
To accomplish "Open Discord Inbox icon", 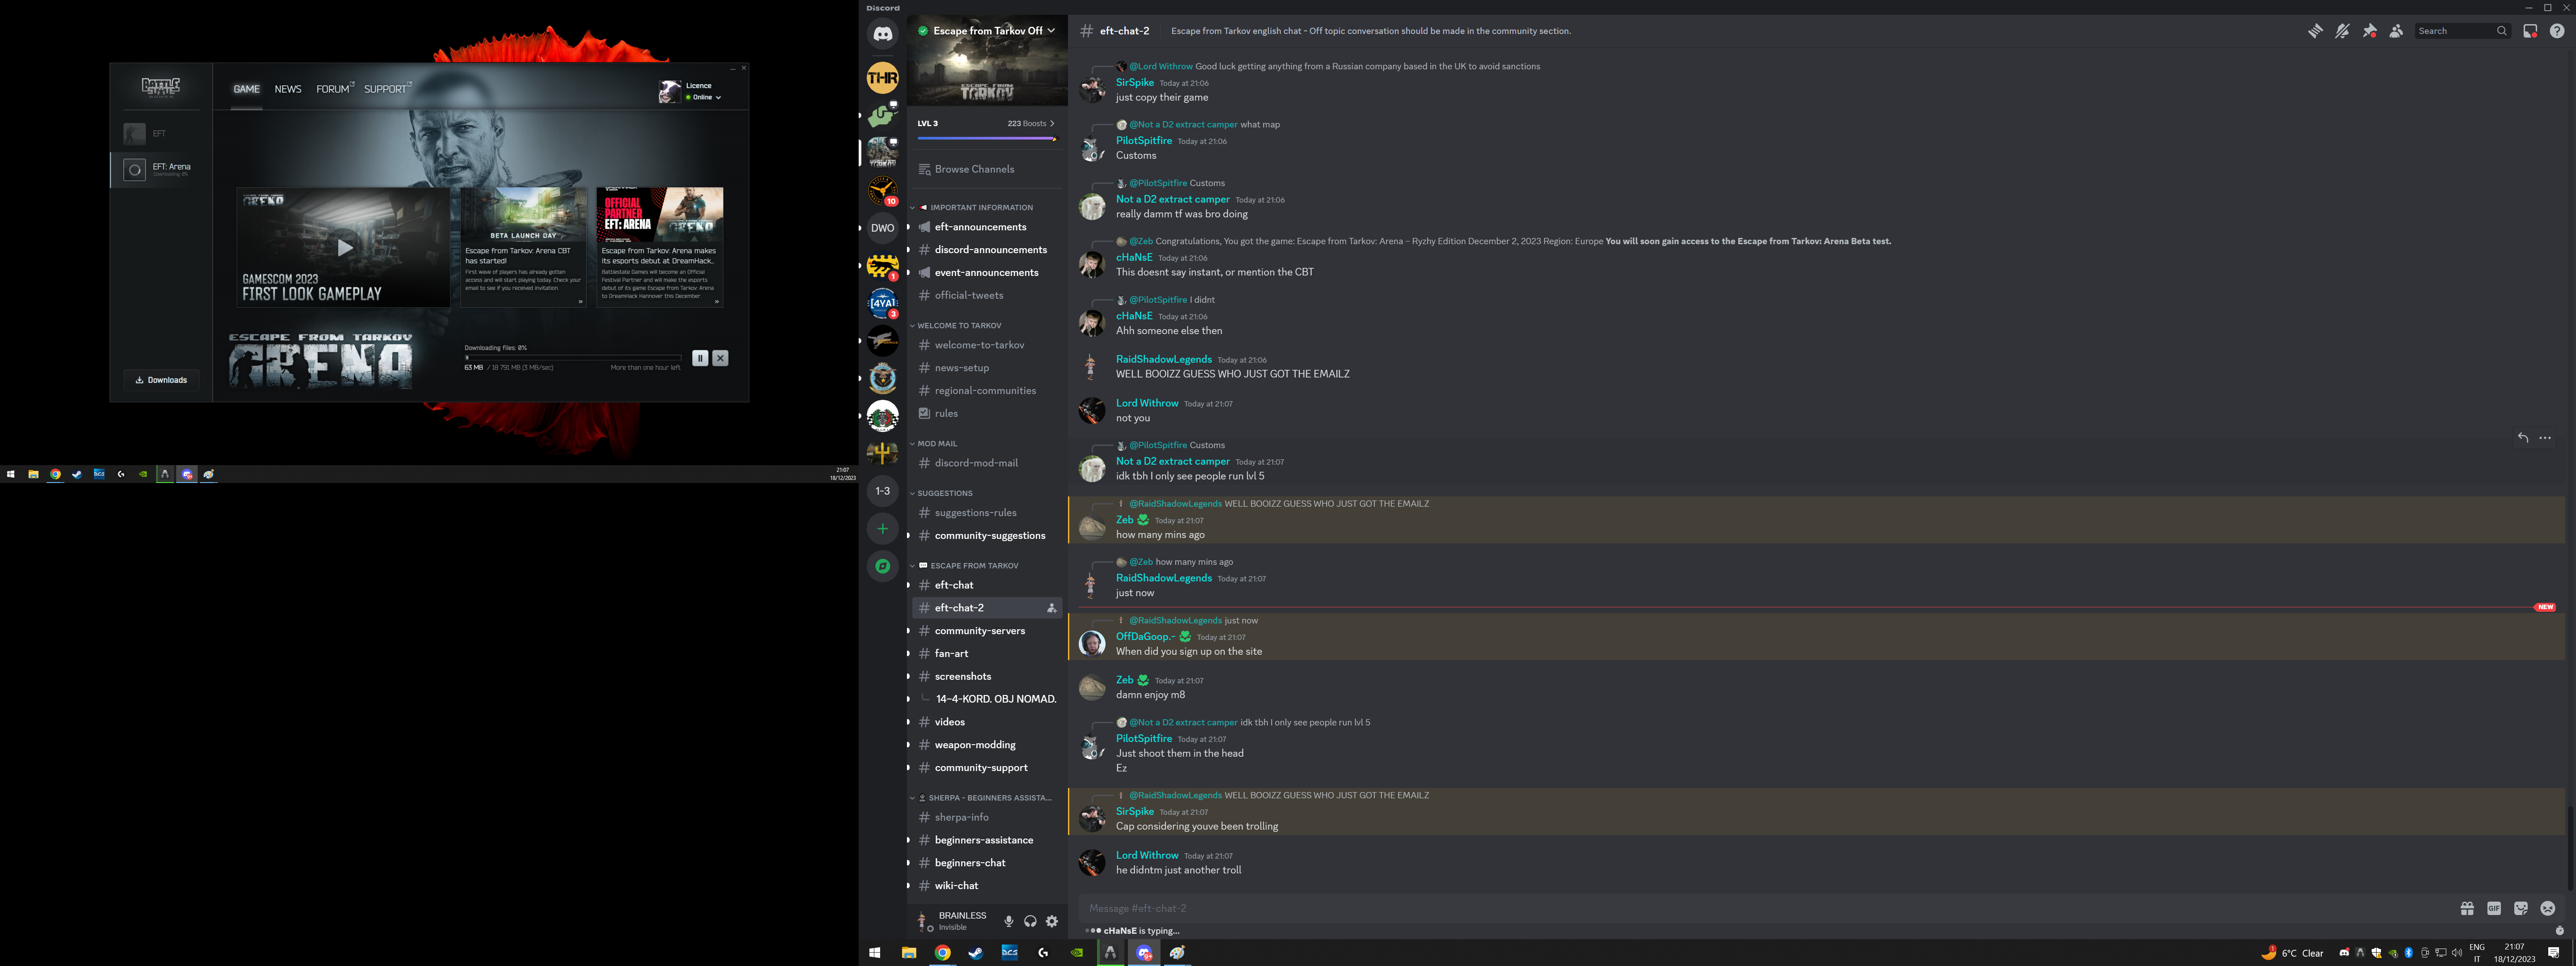I will pos(2530,31).
